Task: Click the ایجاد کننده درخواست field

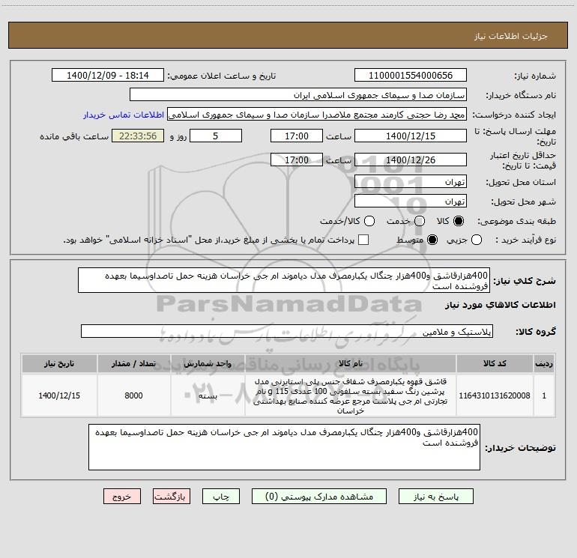Action: [317, 115]
